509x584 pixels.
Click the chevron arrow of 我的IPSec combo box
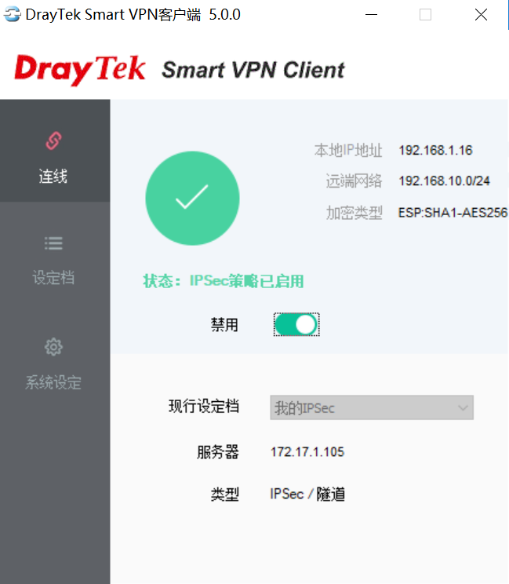(x=463, y=407)
